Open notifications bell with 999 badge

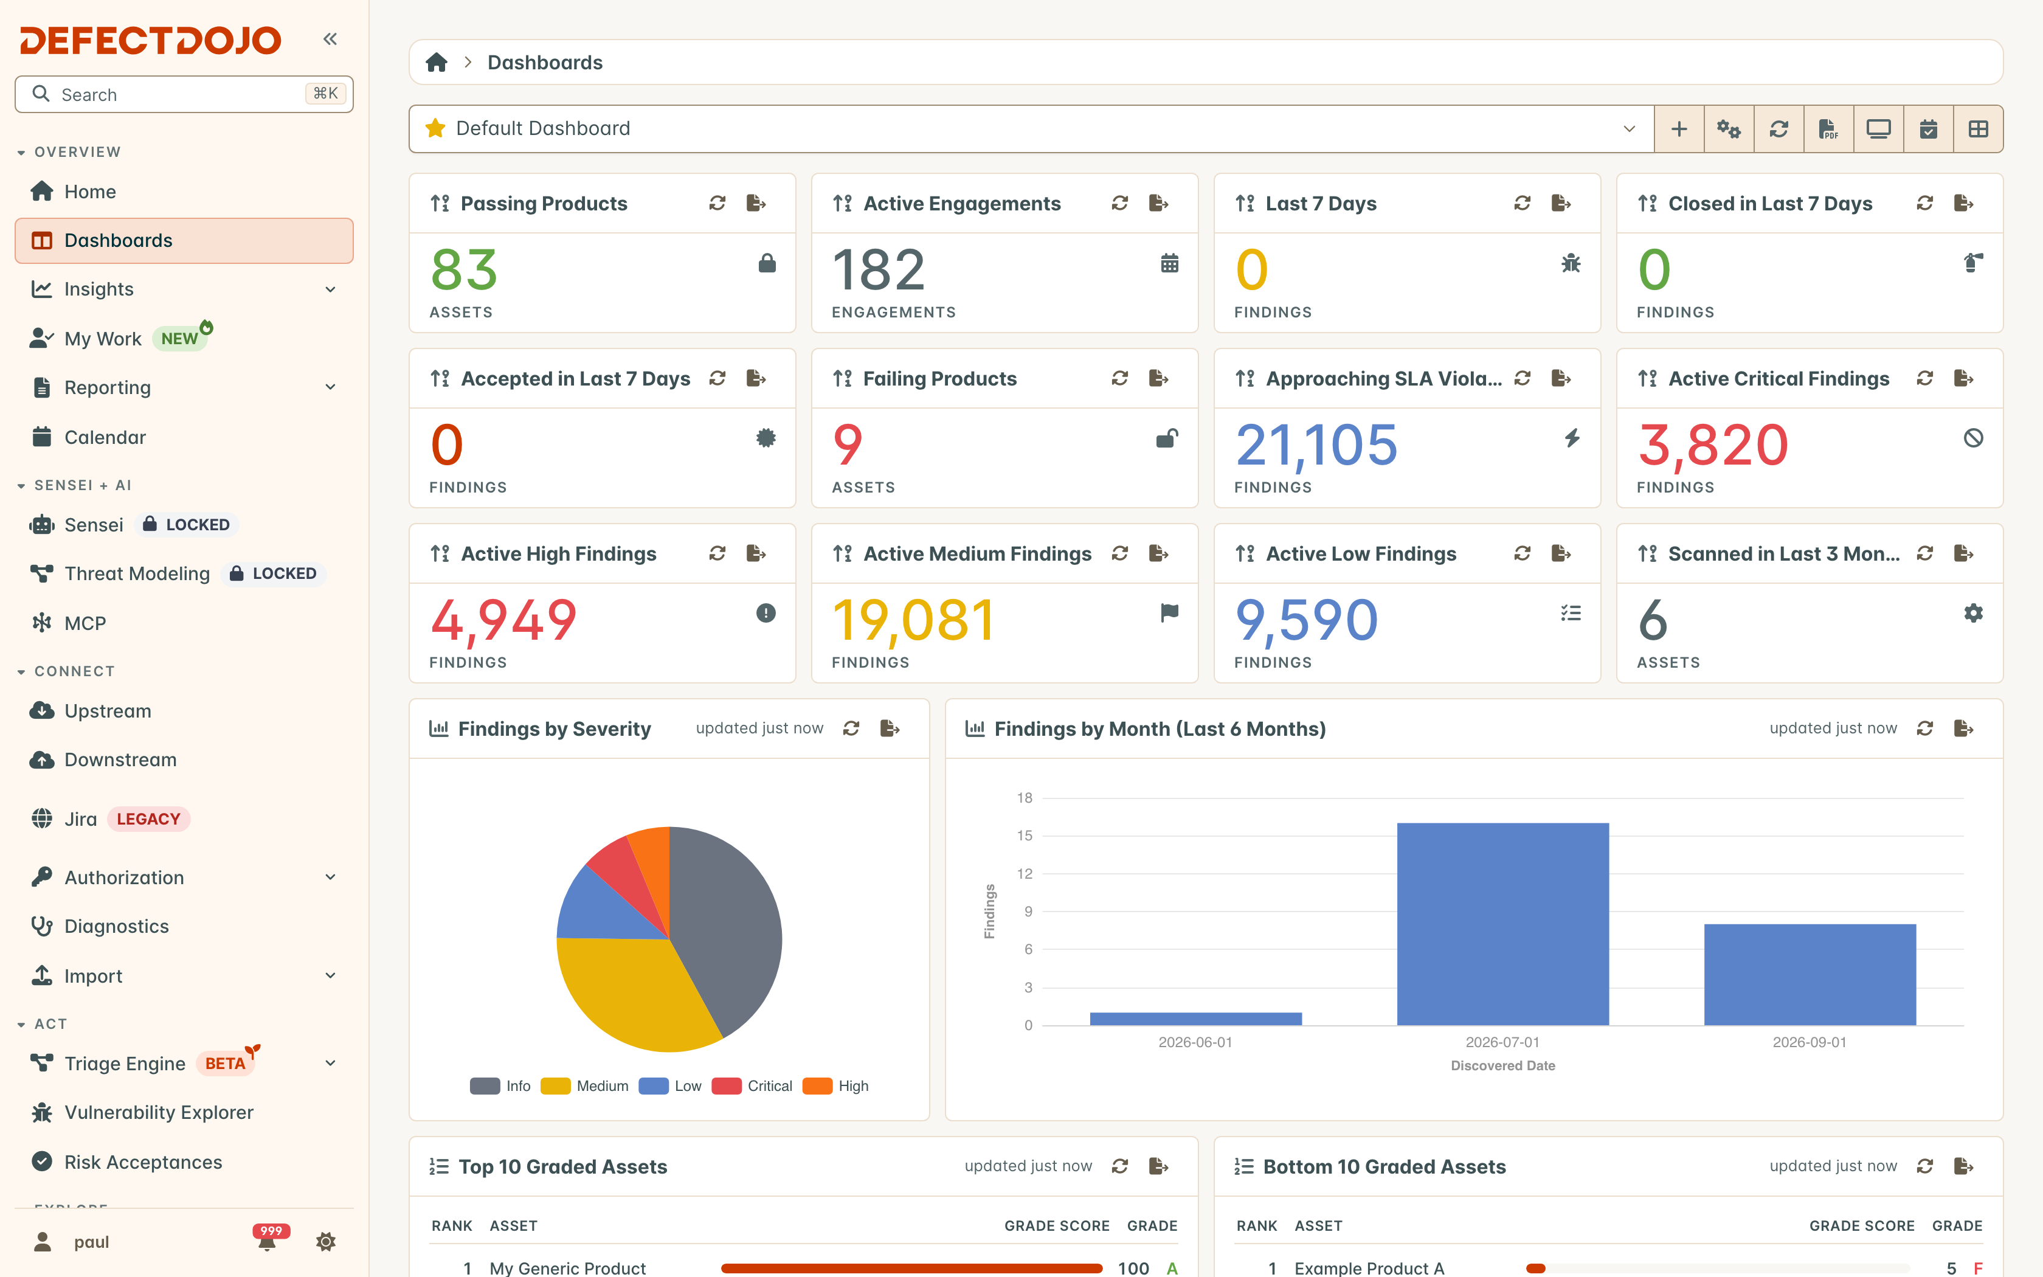(269, 1239)
